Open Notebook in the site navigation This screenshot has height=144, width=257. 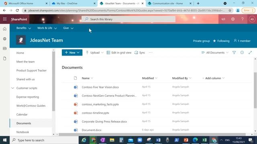pyautogui.click(x=22, y=132)
